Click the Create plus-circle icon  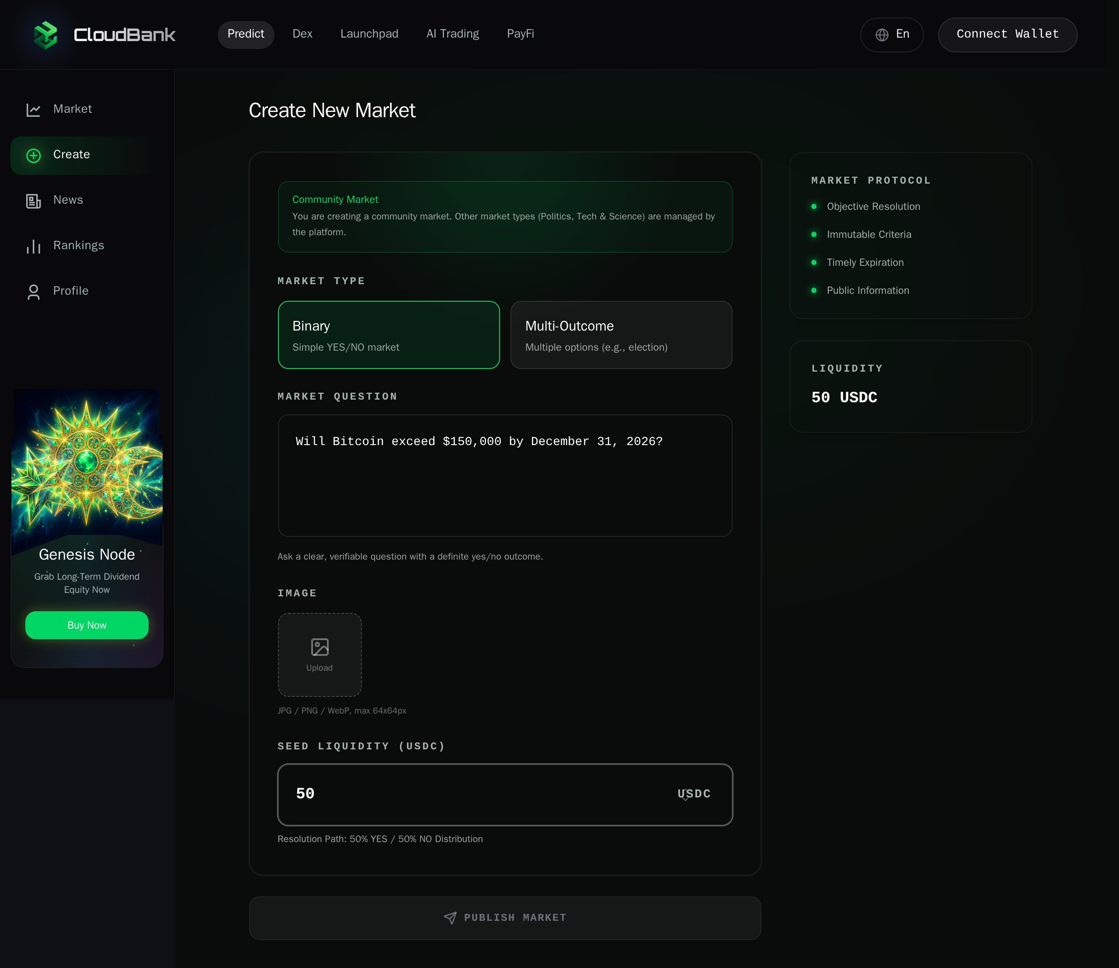34,156
